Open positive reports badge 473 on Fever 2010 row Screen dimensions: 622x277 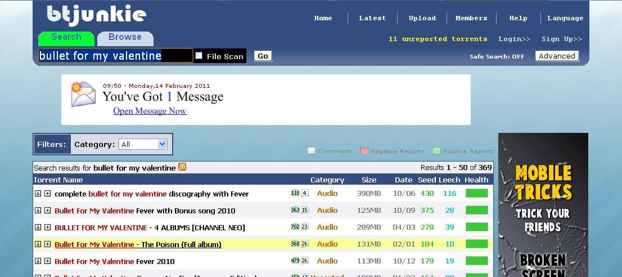point(295,261)
